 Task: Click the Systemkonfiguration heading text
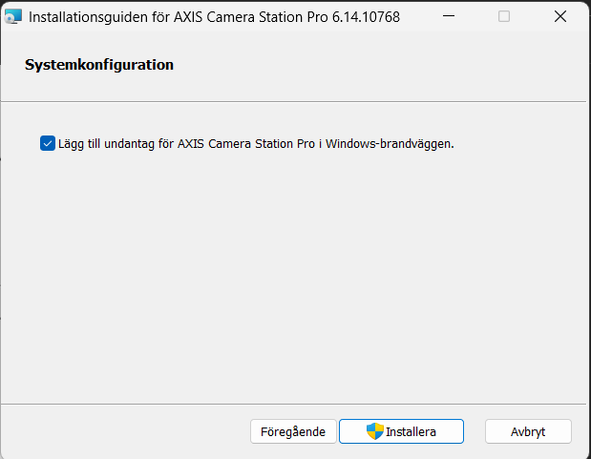coord(99,65)
